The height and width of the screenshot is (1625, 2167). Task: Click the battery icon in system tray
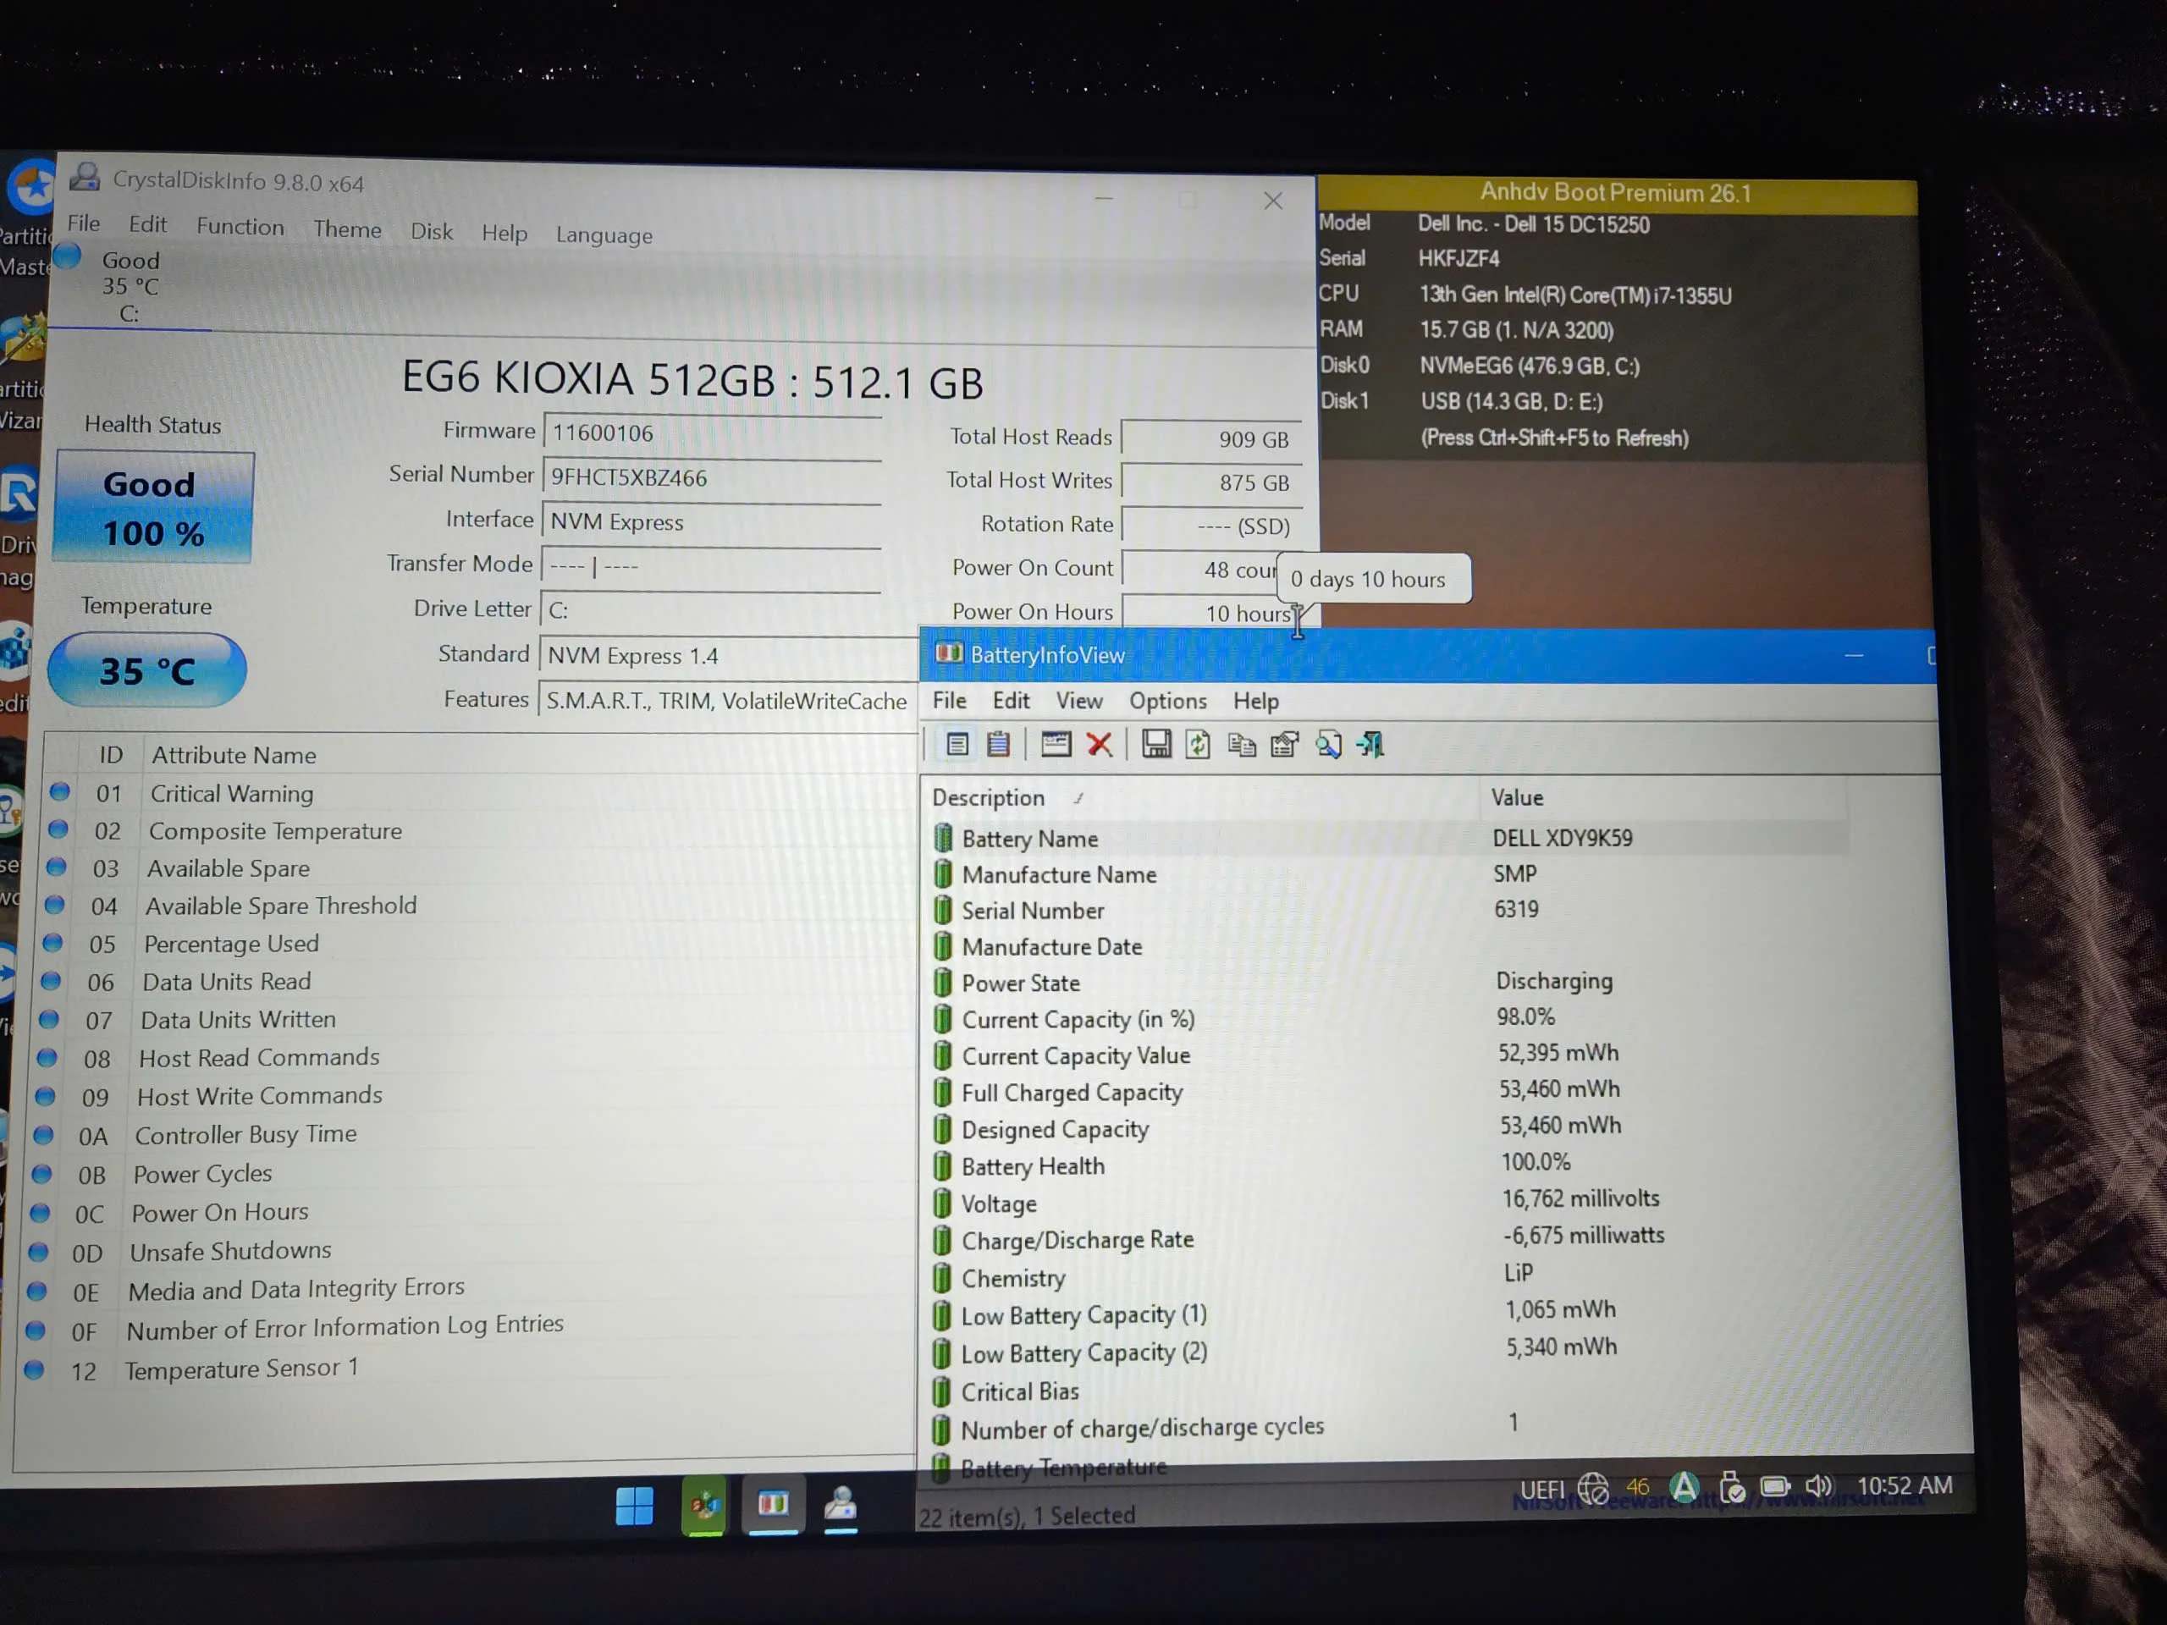point(1775,1487)
